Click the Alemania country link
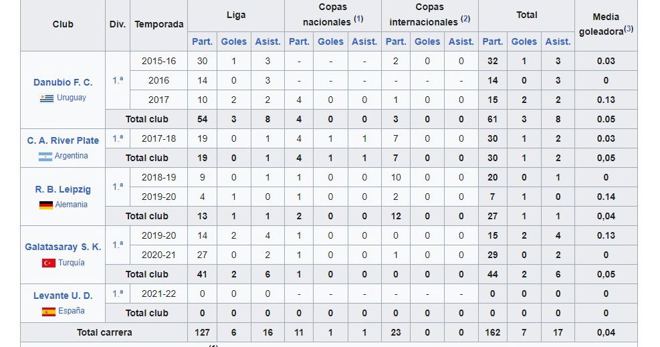This screenshot has width=660, height=347. click(x=72, y=205)
